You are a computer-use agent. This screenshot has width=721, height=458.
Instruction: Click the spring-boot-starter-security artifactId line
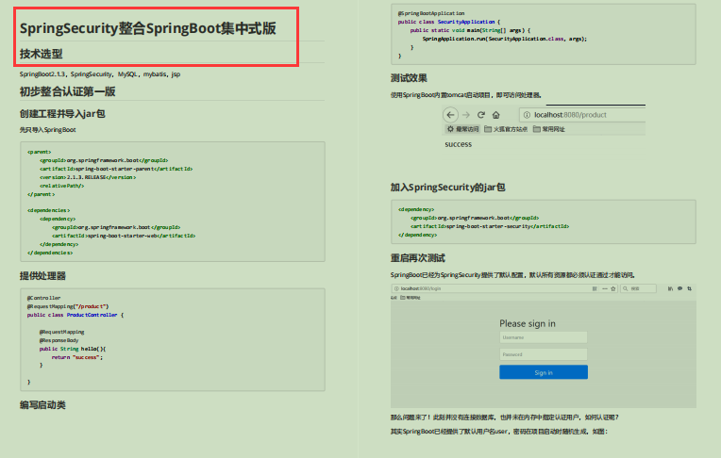pos(490,226)
